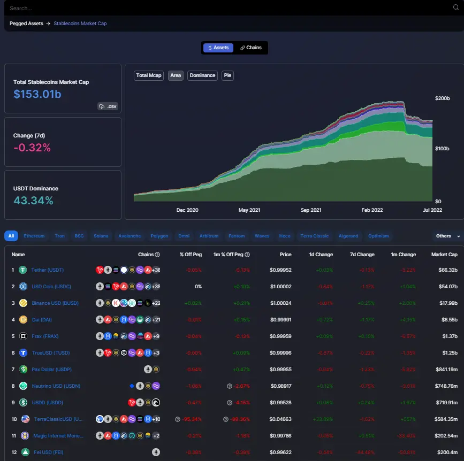
Task: Filter table by Polygon chain
Action: 159,236
